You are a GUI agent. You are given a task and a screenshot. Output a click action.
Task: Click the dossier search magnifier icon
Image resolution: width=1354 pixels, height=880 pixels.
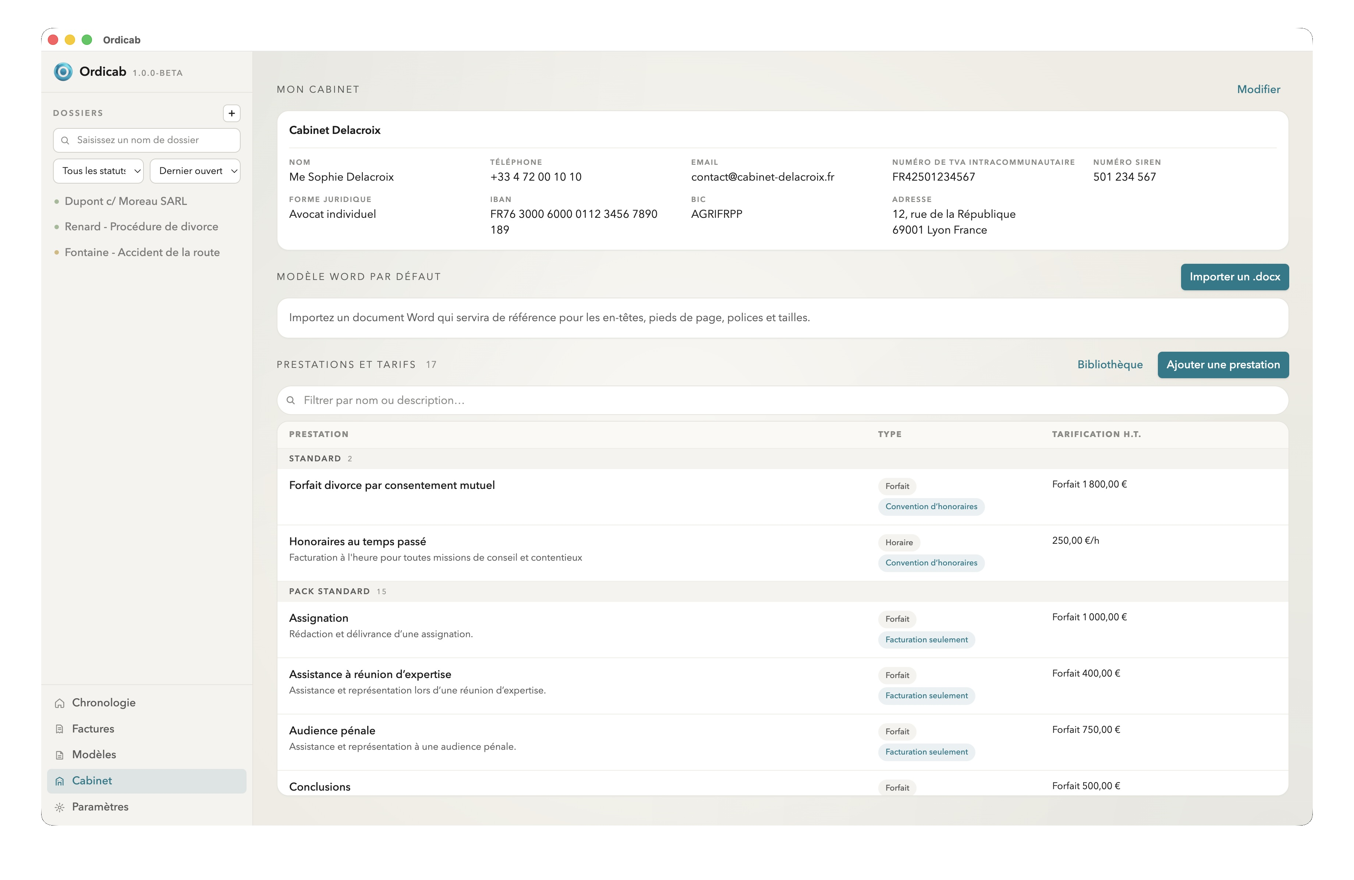65,140
